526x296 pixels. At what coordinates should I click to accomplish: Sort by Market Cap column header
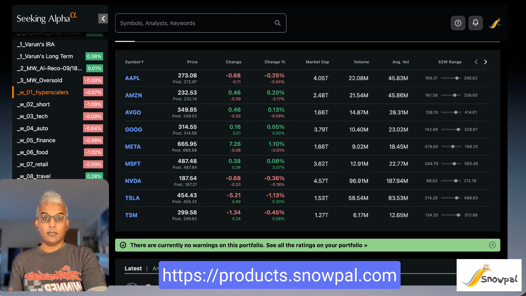click(x=317, y=62)
